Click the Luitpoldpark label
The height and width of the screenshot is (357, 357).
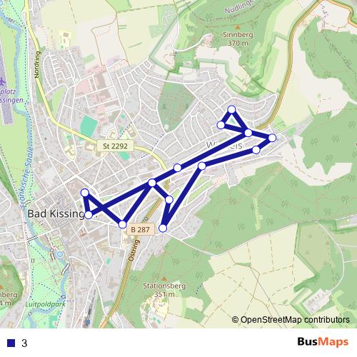pyautogui.click(x=45, y=304)
